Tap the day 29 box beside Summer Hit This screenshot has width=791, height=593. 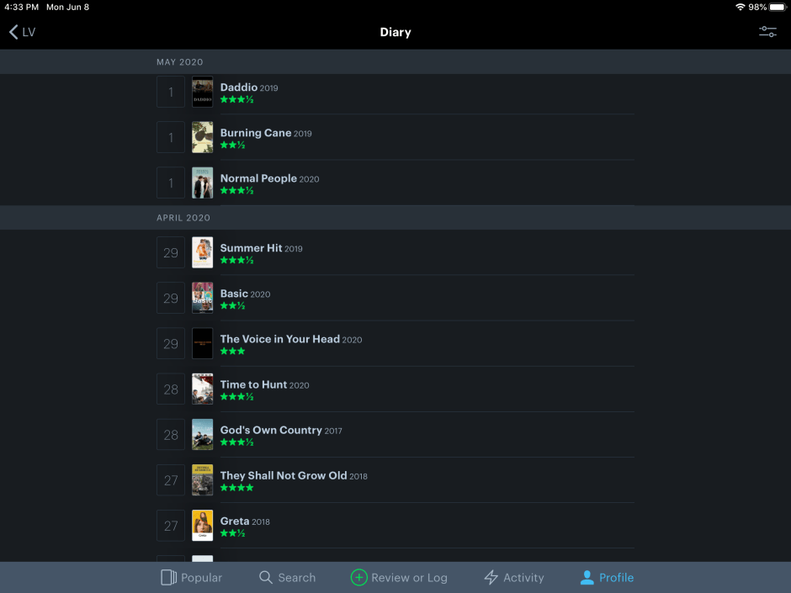coord(171,252)
